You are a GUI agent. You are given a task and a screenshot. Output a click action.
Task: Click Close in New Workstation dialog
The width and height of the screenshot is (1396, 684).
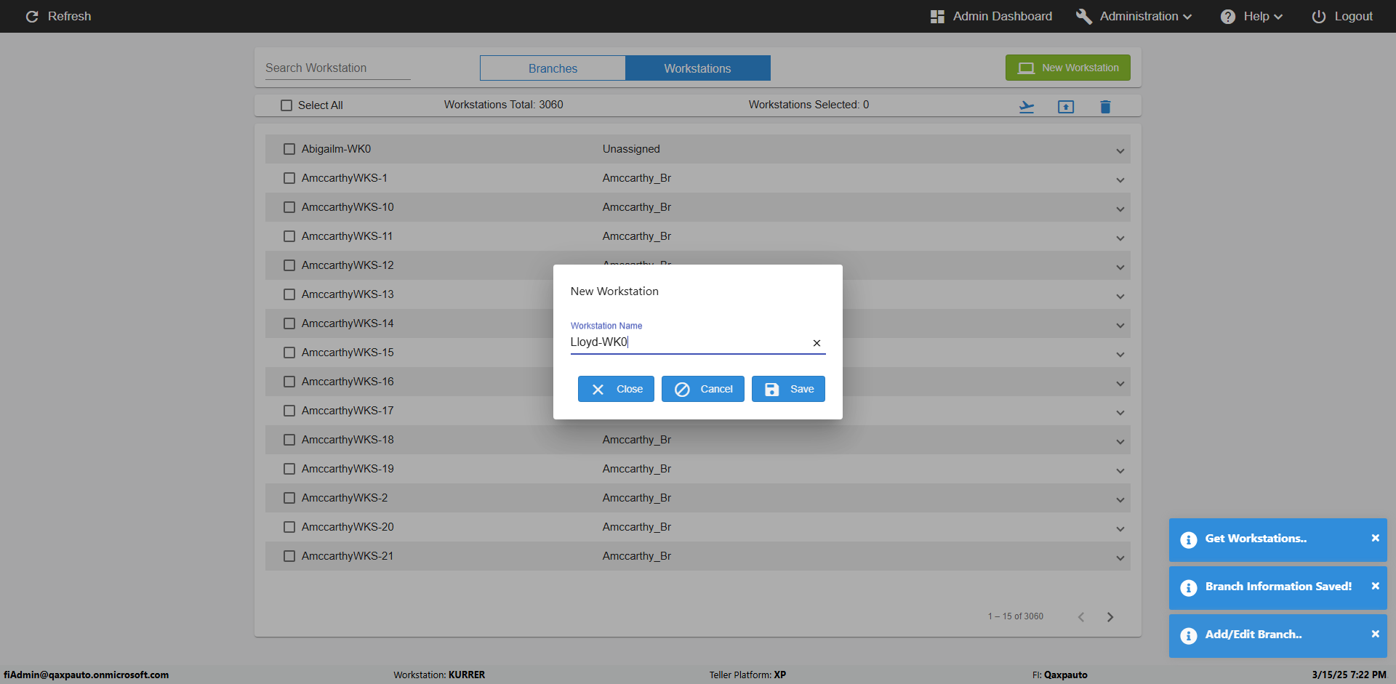616,389
